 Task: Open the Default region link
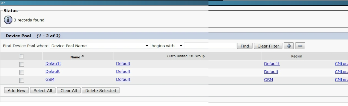(x=271, y=71)
